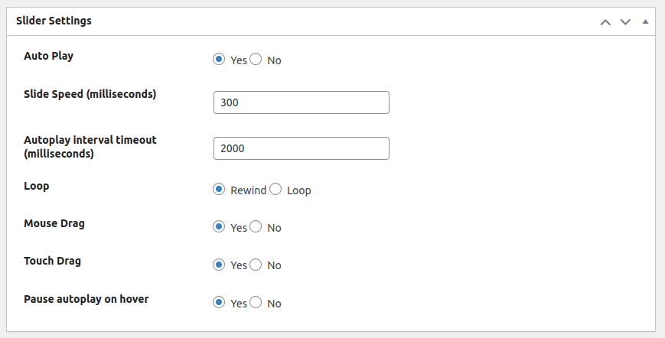Disable Mouse Drag with No
Screen dimensions: 665x338
(256, 226)
